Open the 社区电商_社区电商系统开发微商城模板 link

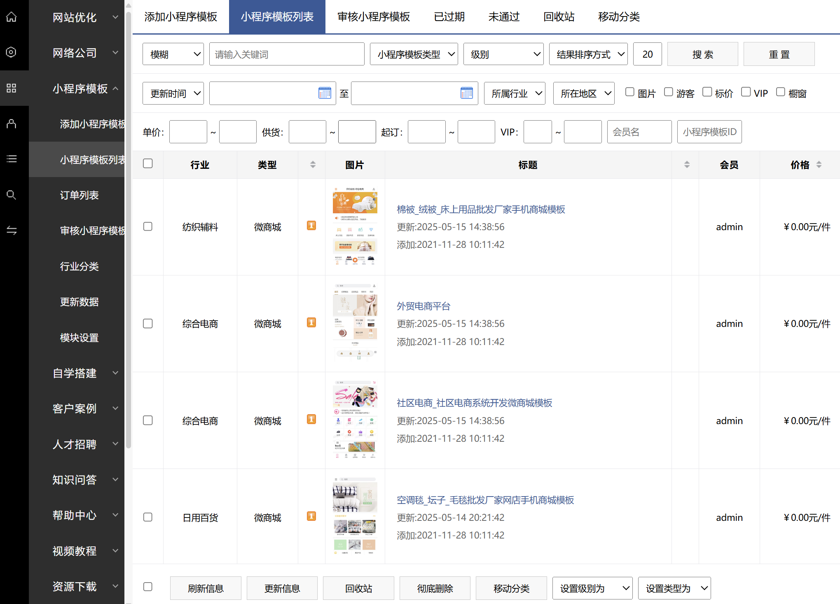(x=474, y=403)
